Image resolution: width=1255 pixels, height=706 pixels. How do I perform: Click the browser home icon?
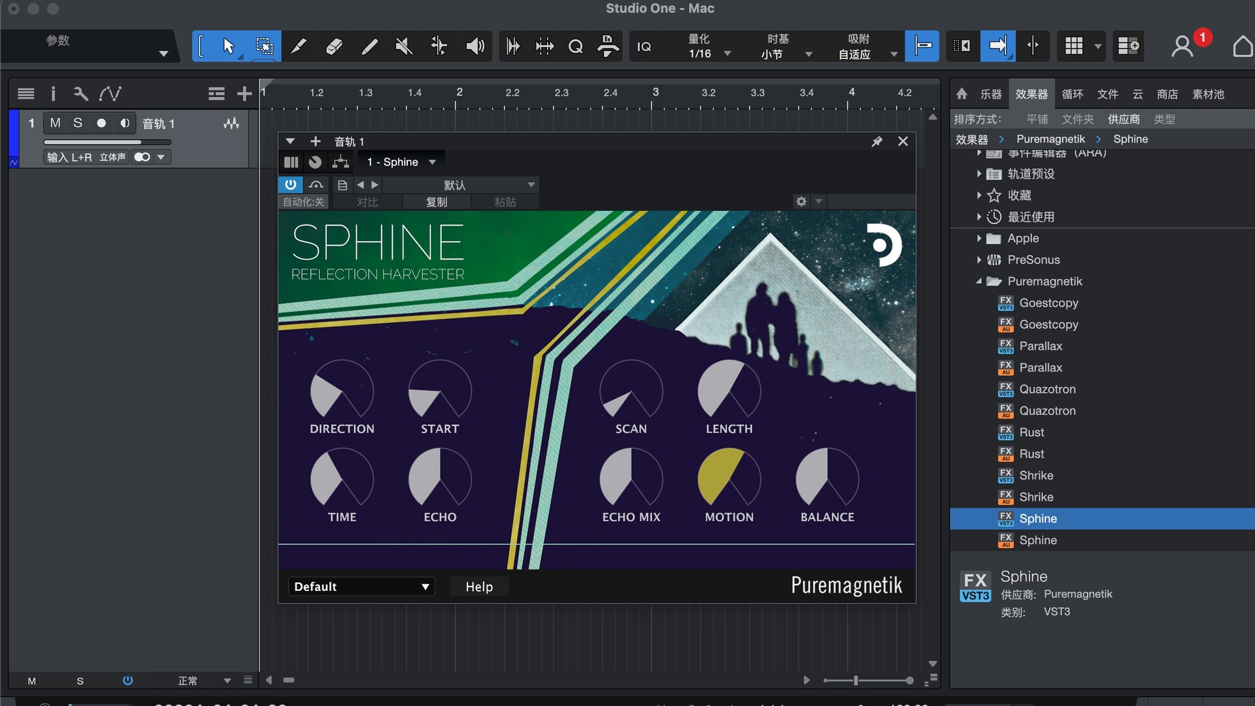(962, 94)
